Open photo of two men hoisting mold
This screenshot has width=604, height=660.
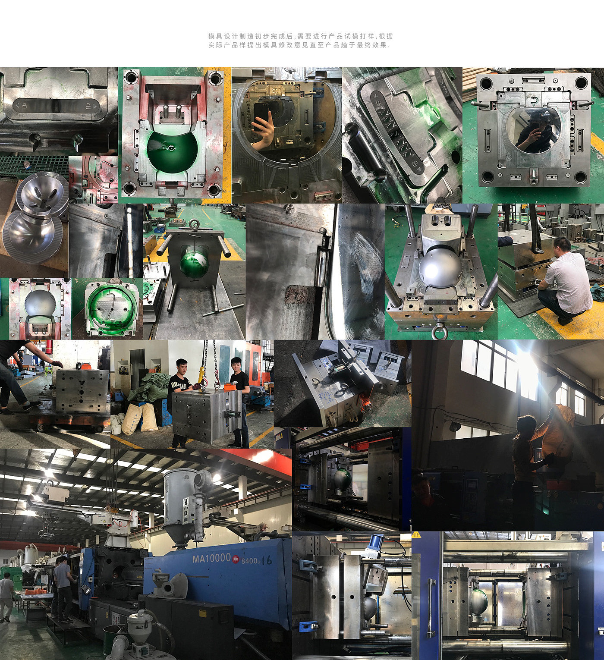[x=192, y=393]
